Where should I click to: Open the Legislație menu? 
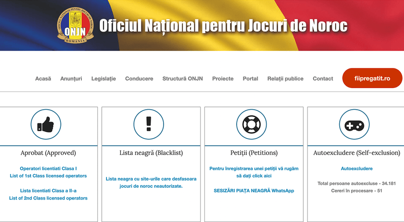pos(104,78)
